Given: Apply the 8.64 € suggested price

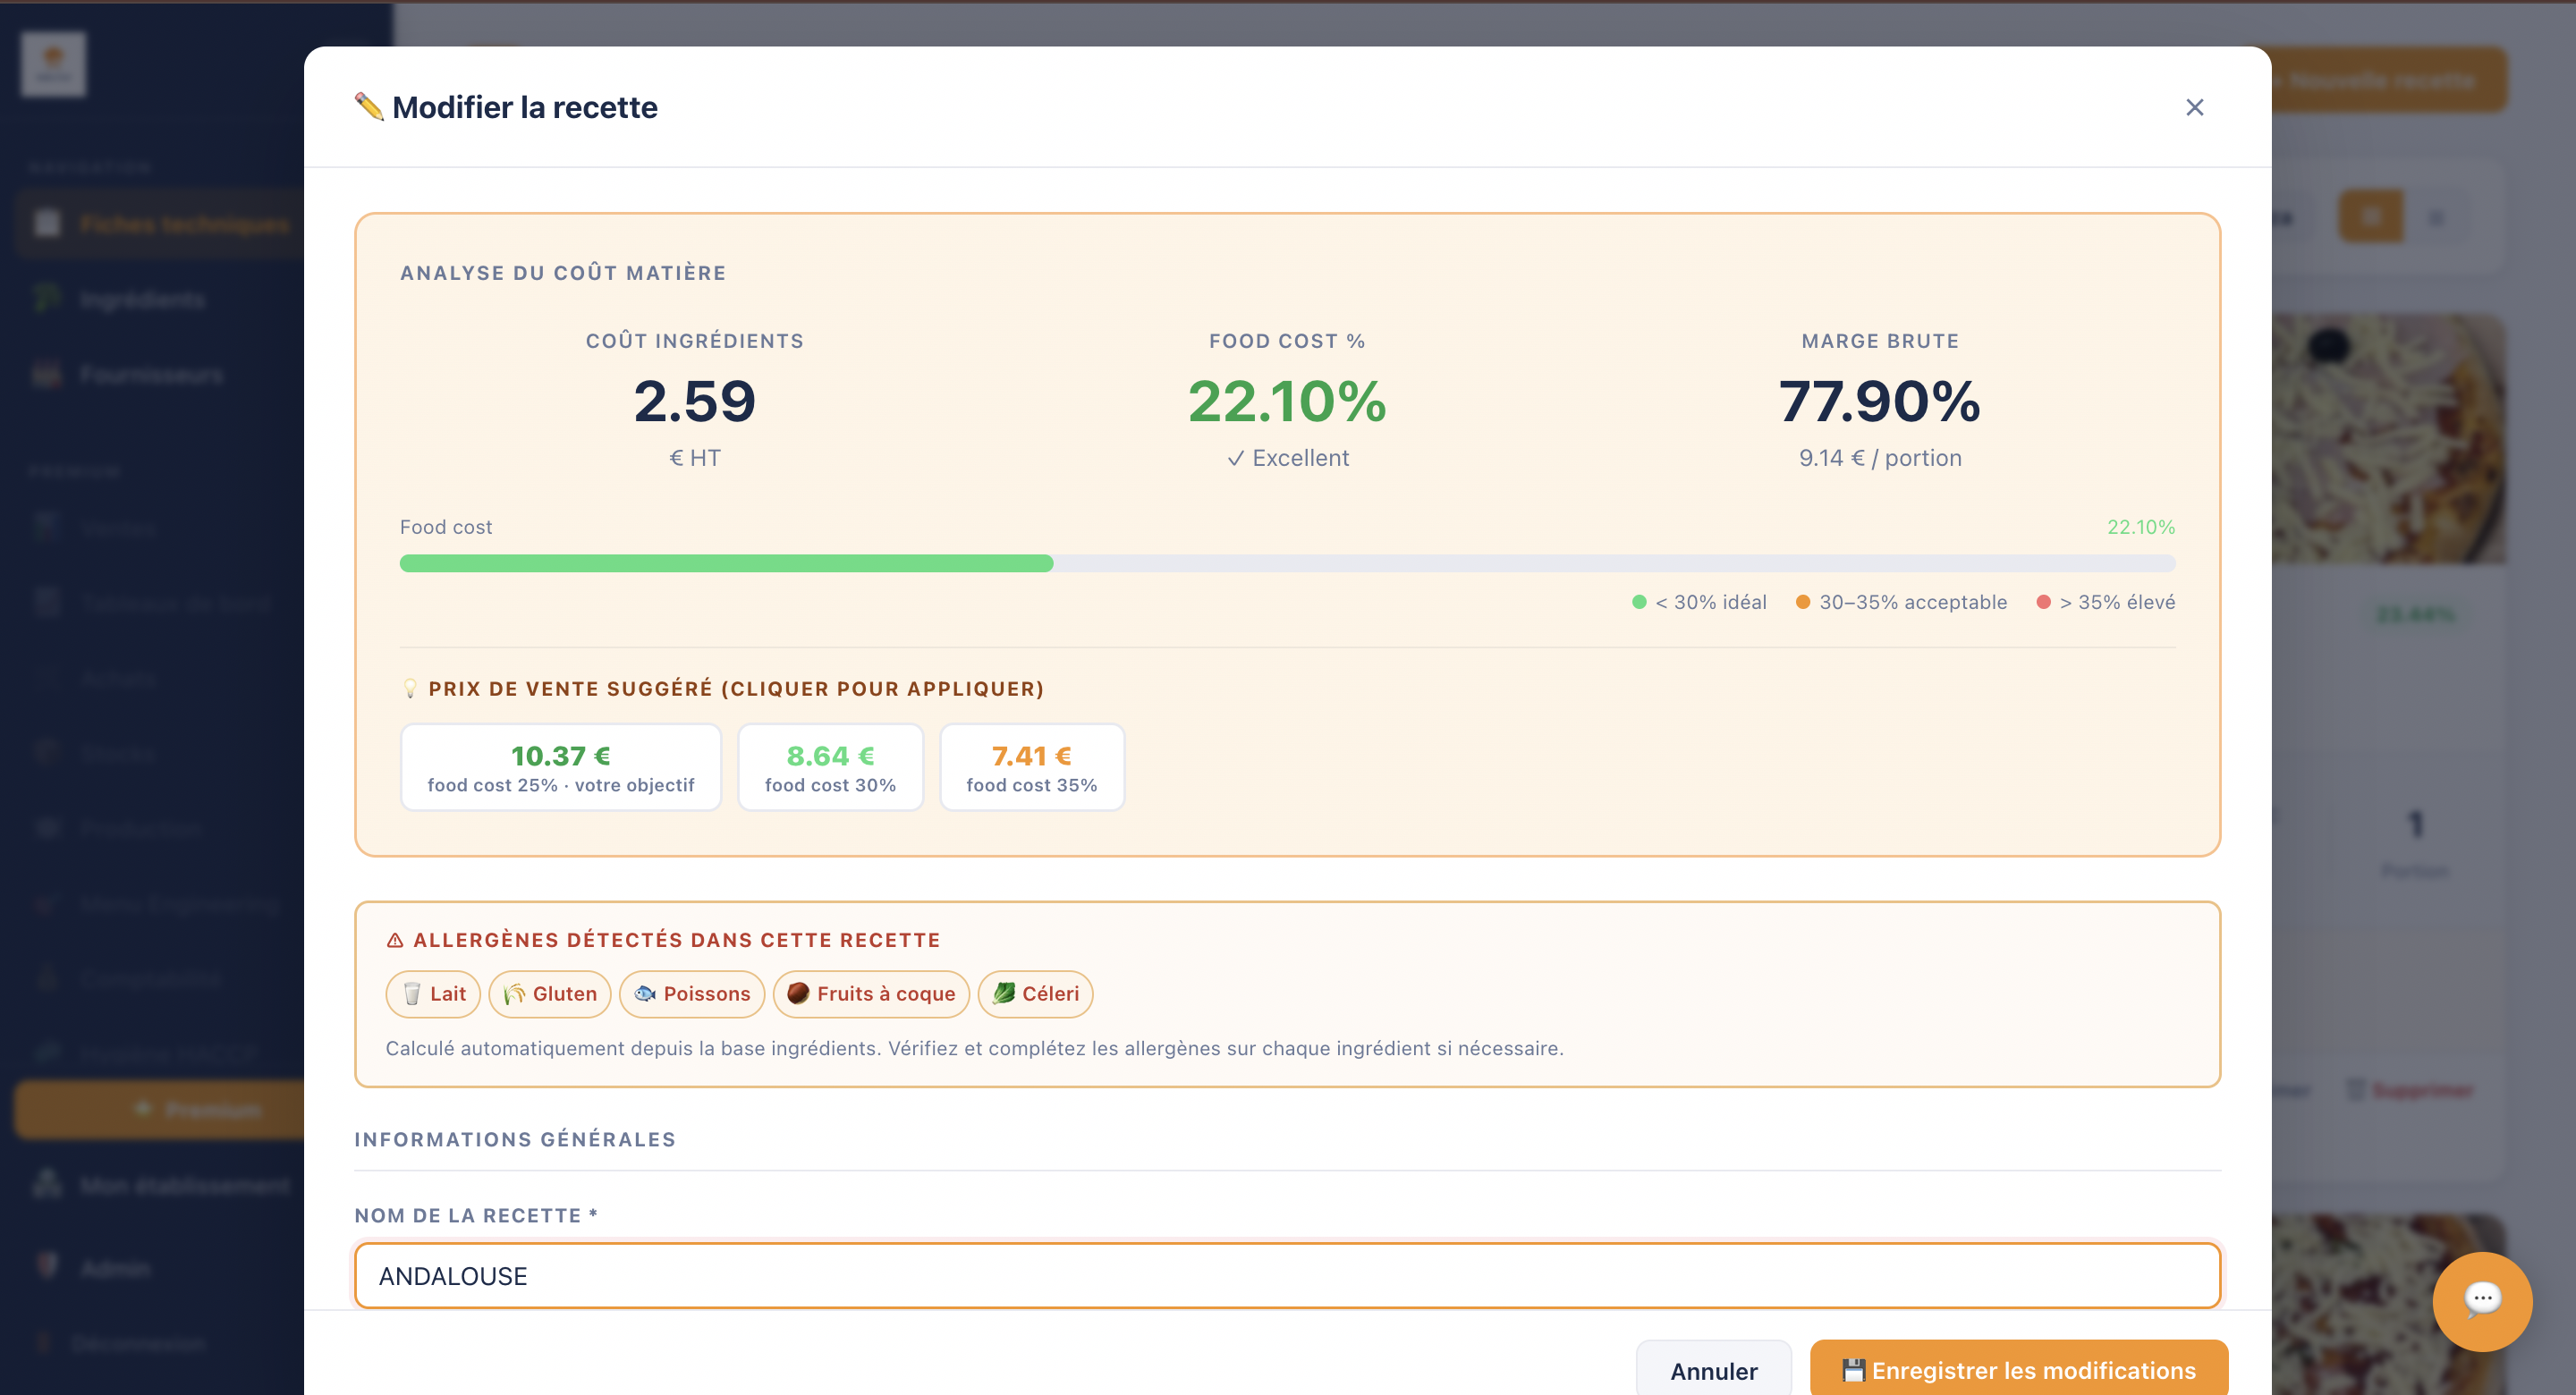Looking at the screenshot, I should 830,767.
